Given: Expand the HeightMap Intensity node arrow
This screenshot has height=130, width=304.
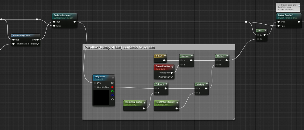Looking at the screenshot, I should [177, 103].
